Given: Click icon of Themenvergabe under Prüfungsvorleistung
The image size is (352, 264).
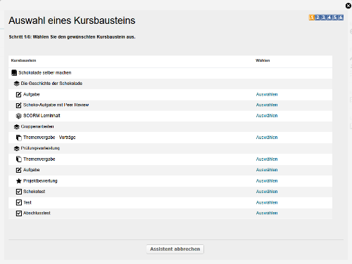Looking at the screenshot, I should point(18,159).
